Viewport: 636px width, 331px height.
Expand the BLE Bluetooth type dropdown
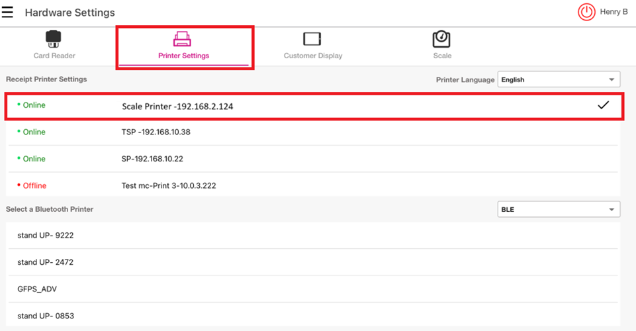tap(559, 209)
